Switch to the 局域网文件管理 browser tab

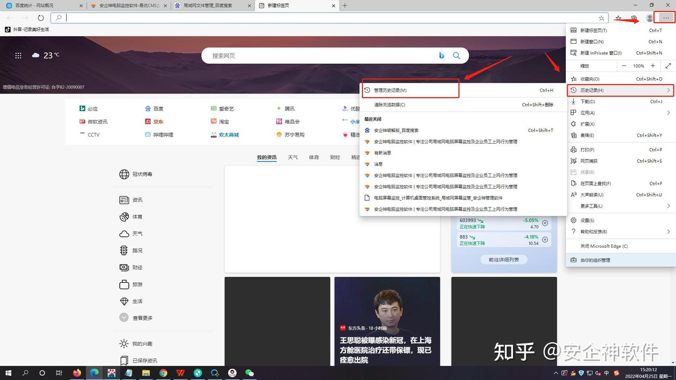[x=207, y=6]
